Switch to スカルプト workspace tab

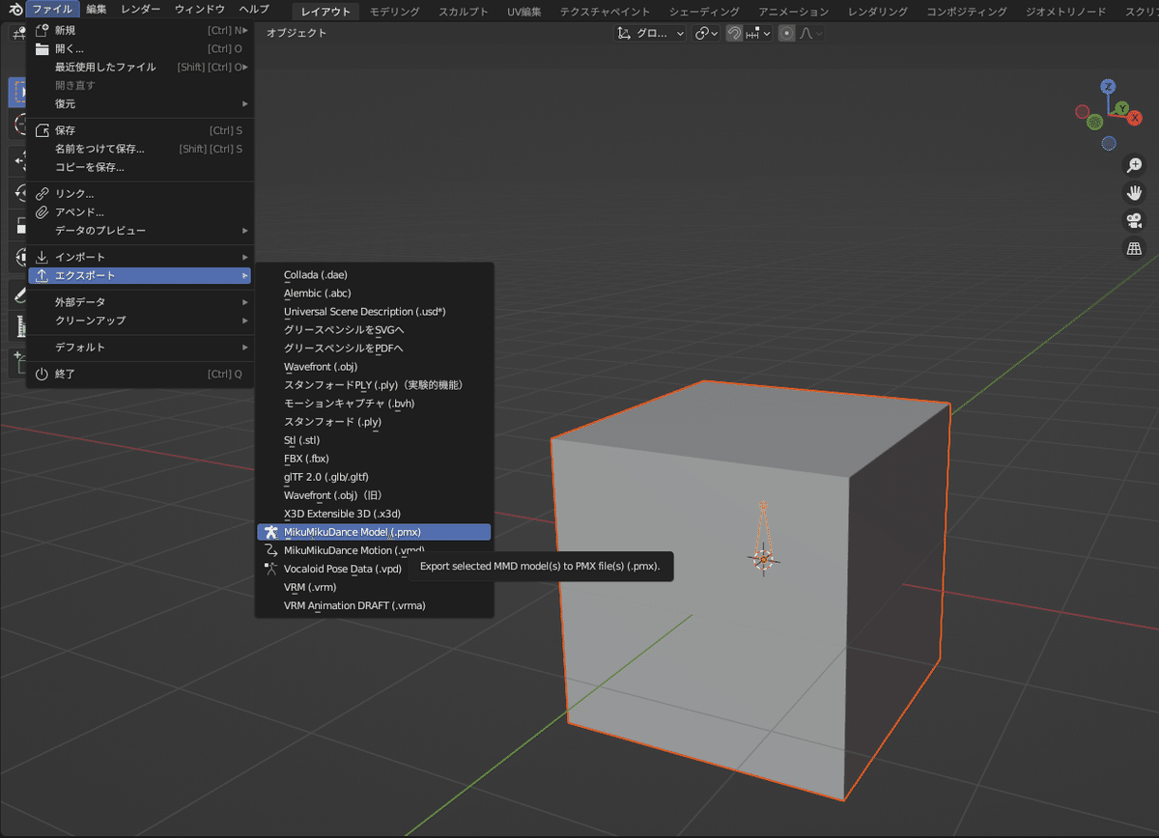click(464, 12)
